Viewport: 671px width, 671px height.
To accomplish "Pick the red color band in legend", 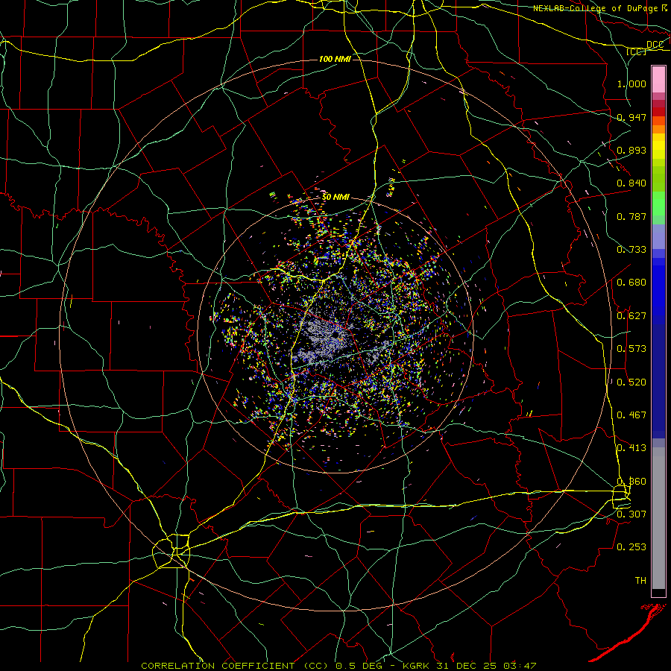I will tap(658, 112).
